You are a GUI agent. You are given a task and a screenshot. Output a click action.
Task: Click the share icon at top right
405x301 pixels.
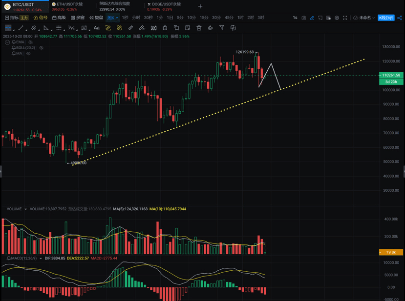[x=400, y=18]
